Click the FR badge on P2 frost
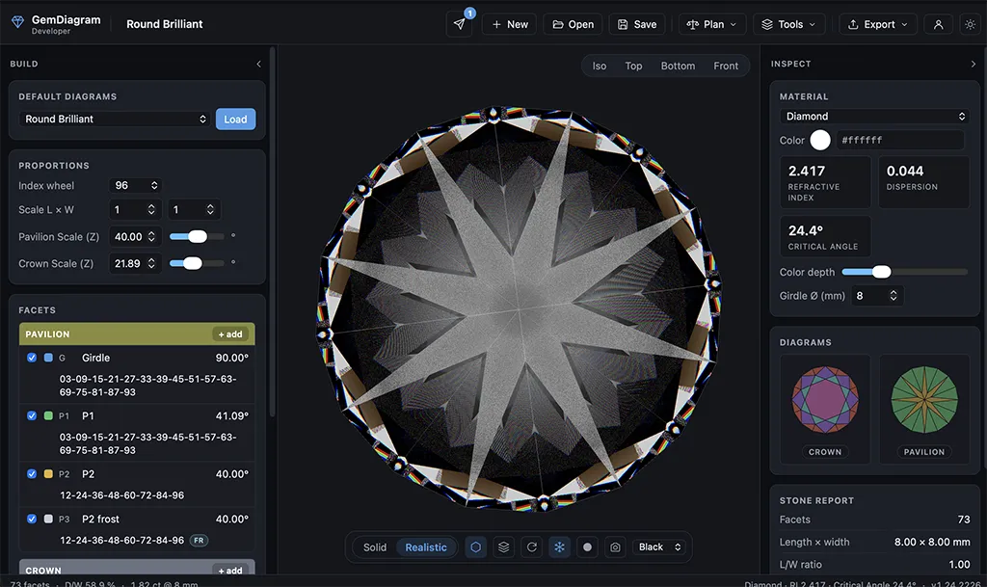Image resolution: width=987 pixels, height=587 pixels. click(x=199, y=541)
